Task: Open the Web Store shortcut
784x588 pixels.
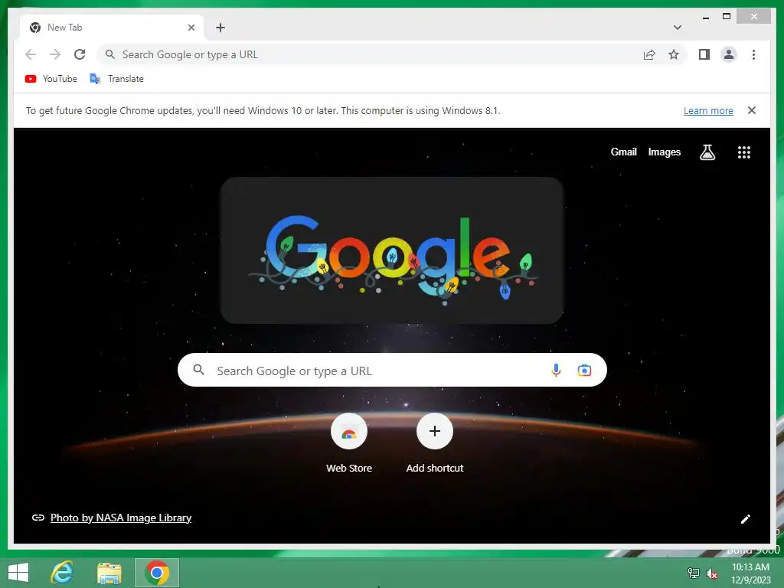Action: pyautogui.click(x=349, y=443)
